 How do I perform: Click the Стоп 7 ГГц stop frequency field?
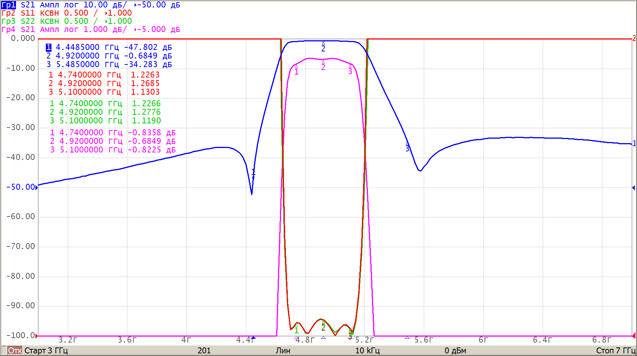click(x=615, y=350)
